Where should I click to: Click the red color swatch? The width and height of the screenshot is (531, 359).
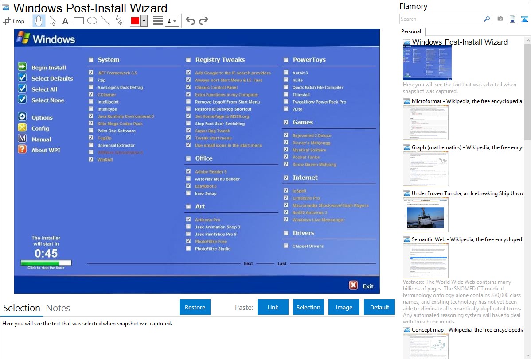coord(135,21)
